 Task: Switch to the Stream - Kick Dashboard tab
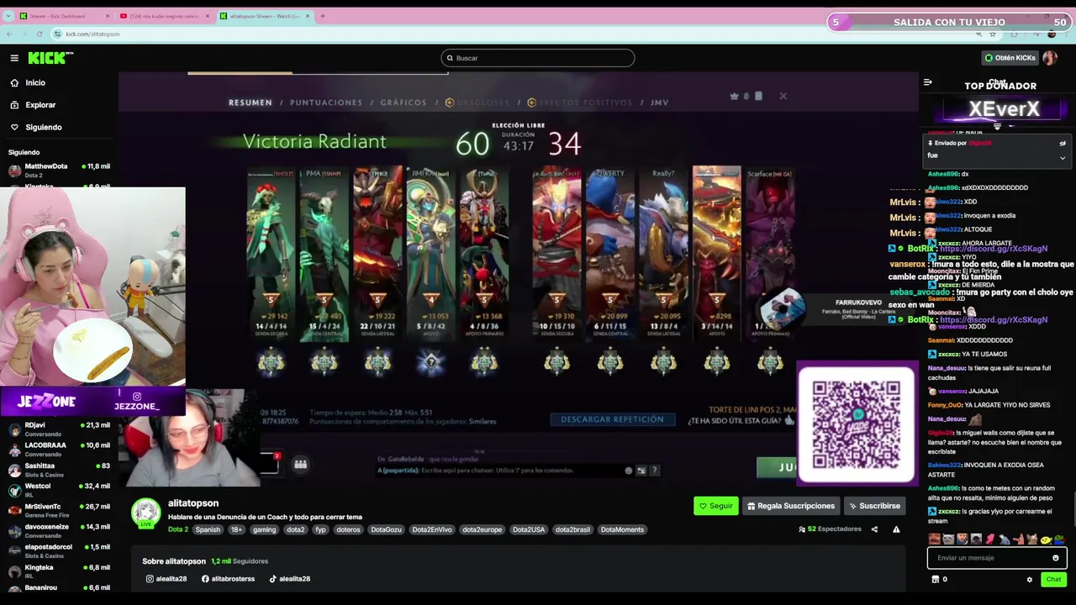click(63, 16)
